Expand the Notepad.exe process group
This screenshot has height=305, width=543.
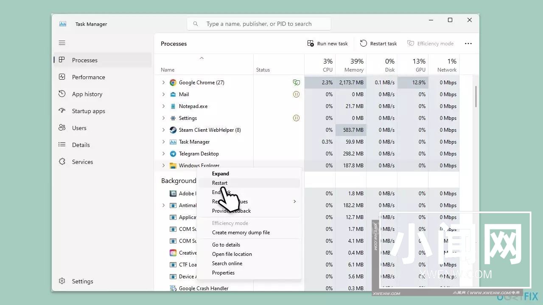pyautogui.click(x=163, y=106)
